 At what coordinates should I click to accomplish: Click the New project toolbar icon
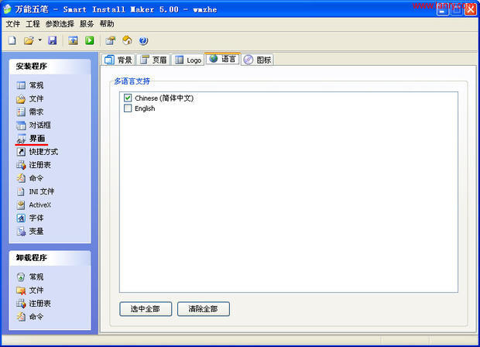(12, 40)
